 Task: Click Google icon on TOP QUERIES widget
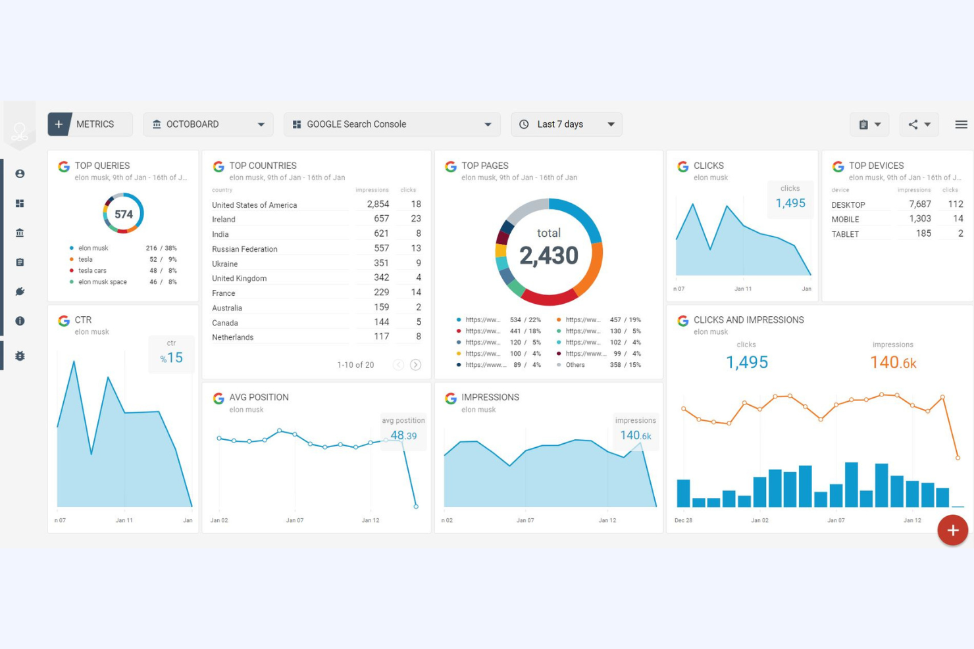pos(64,166)
